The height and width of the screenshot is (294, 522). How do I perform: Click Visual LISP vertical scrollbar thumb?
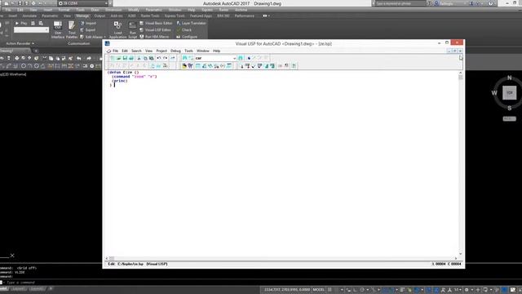[x=460, y=78]
